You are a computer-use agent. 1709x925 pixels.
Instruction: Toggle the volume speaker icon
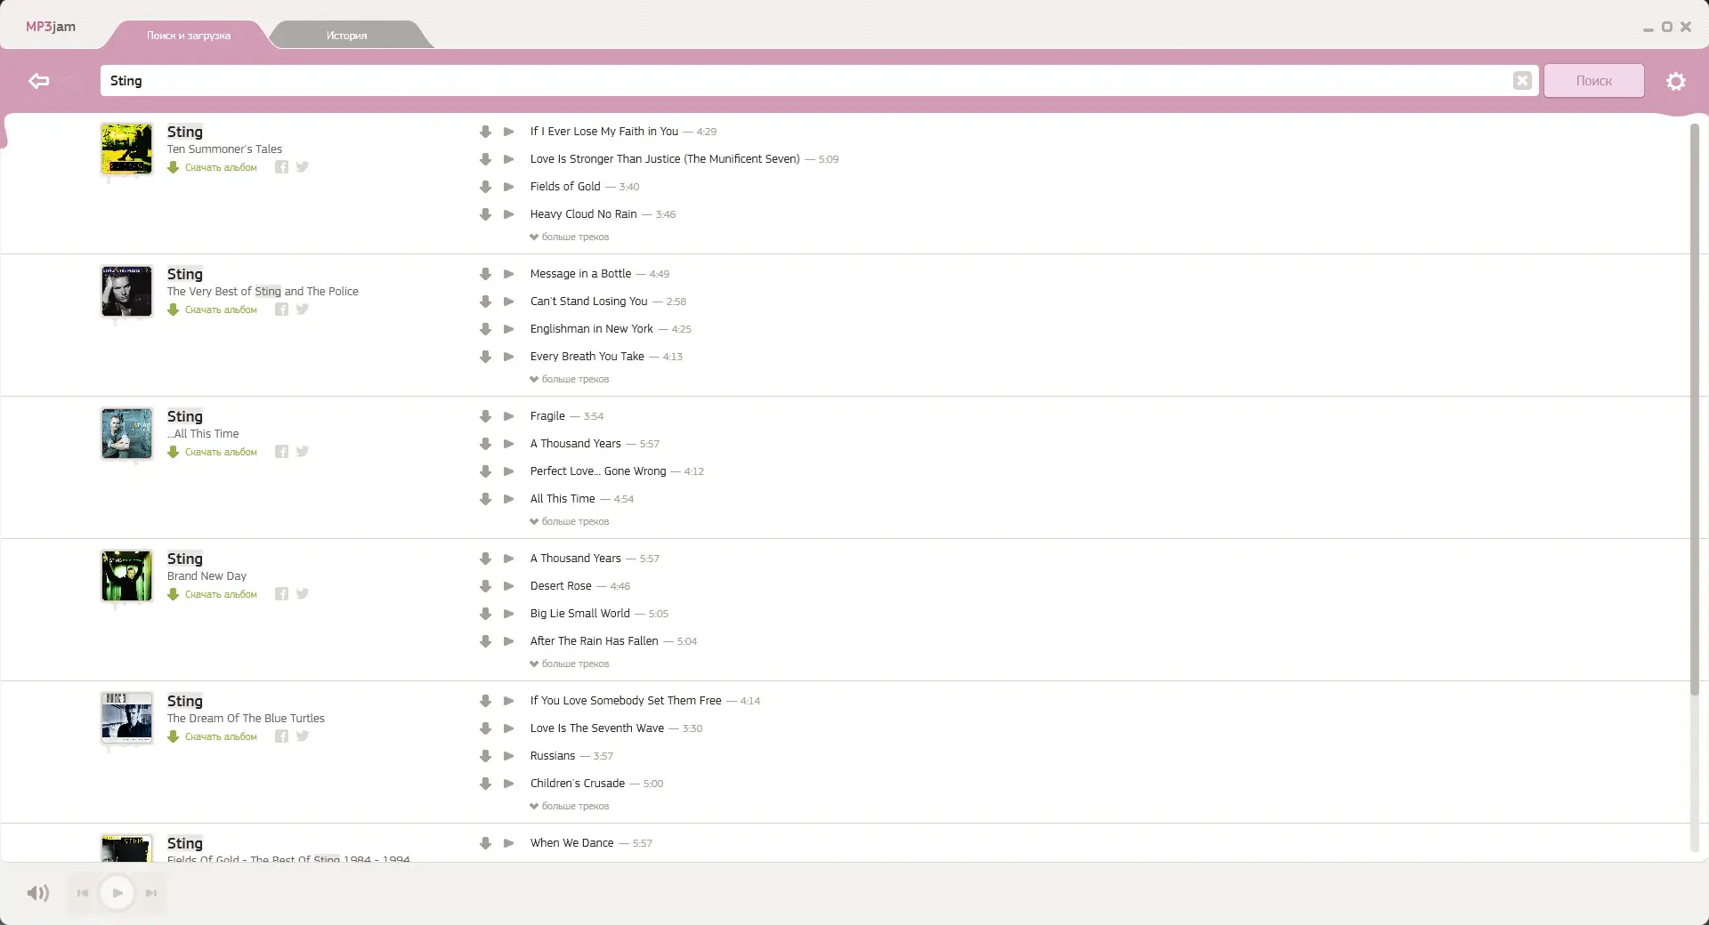[x=38, y=893]
